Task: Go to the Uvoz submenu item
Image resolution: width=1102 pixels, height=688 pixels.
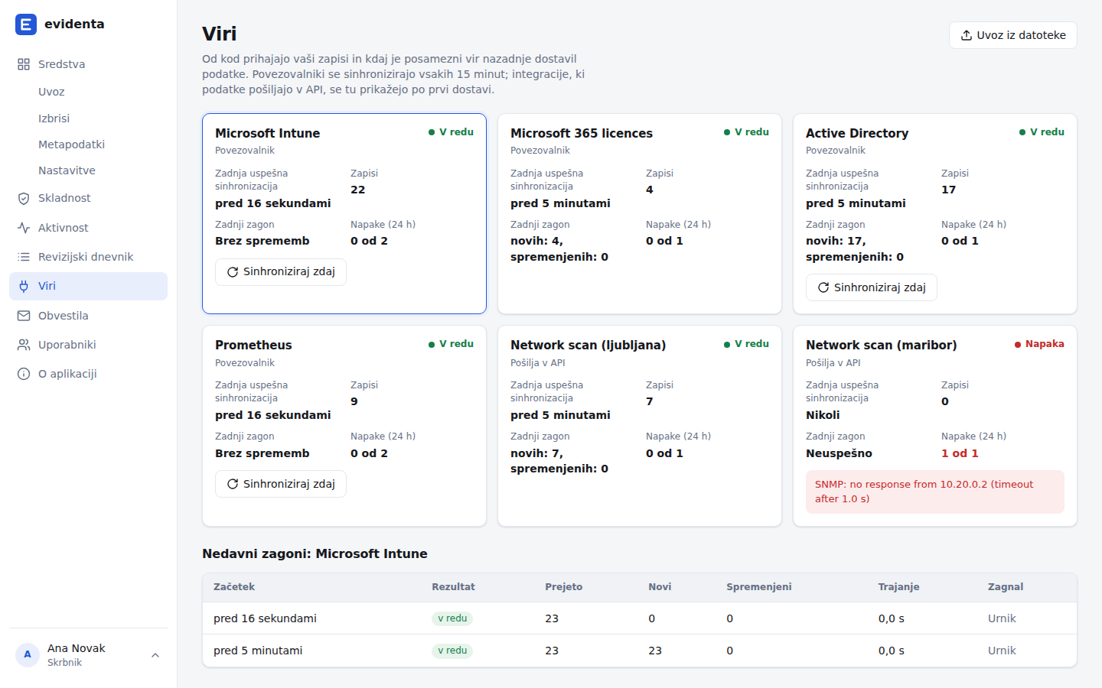Action: [88, 92]
